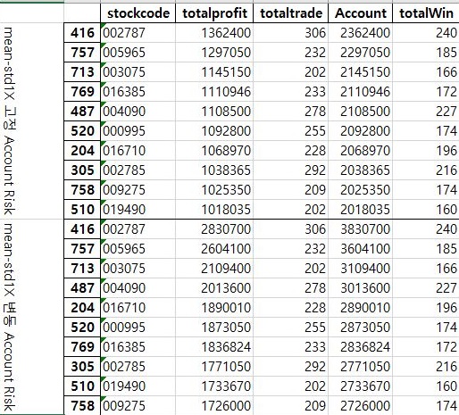This screenshot has width=459, height=415.
Task: Click Account cell 2836824
Action: point(361,347)
